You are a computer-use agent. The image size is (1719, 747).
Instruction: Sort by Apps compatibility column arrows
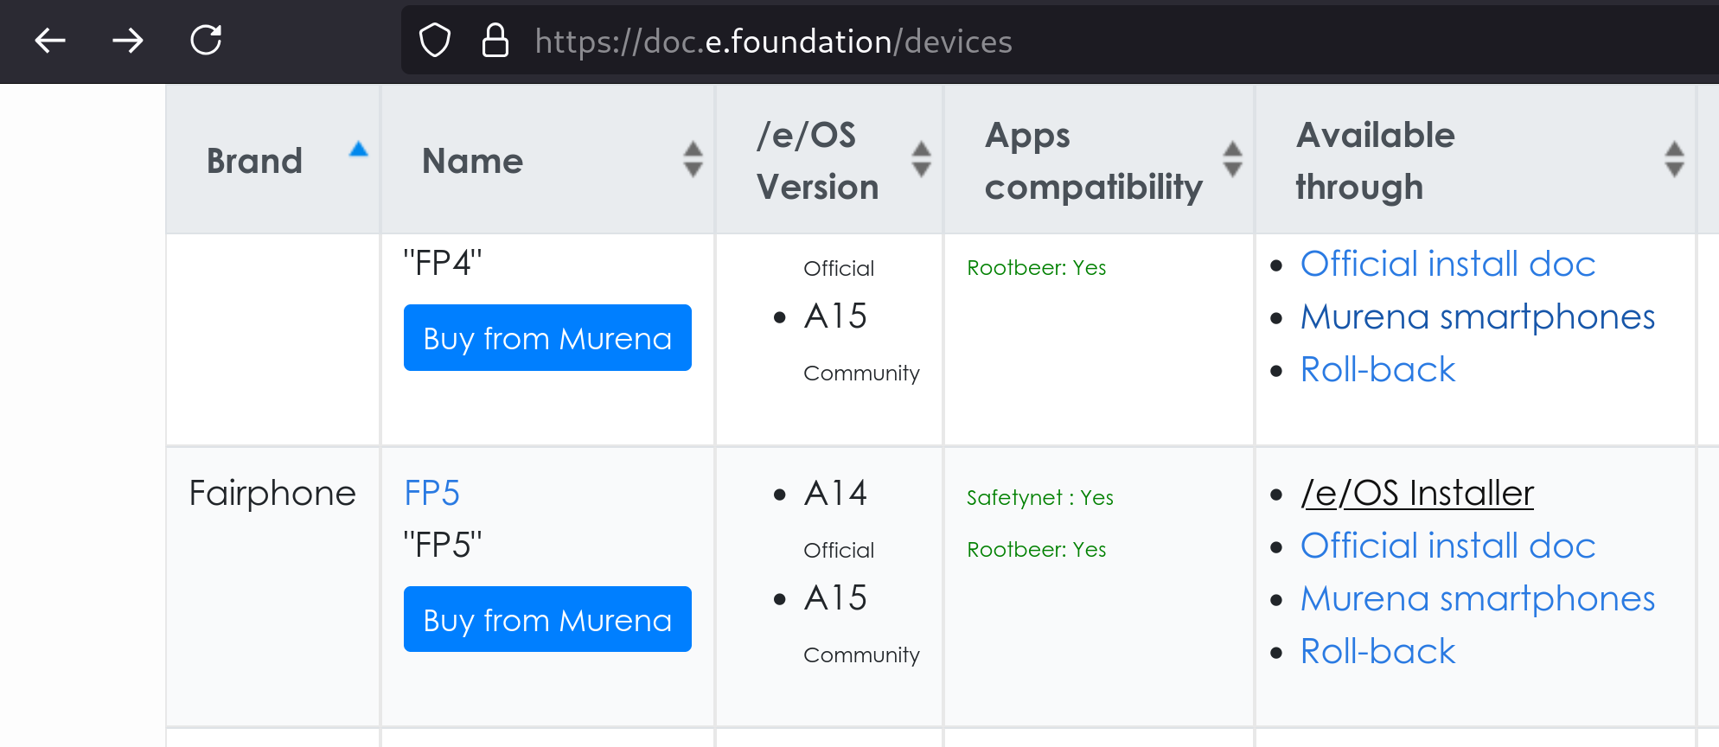tap(1233, 159)
